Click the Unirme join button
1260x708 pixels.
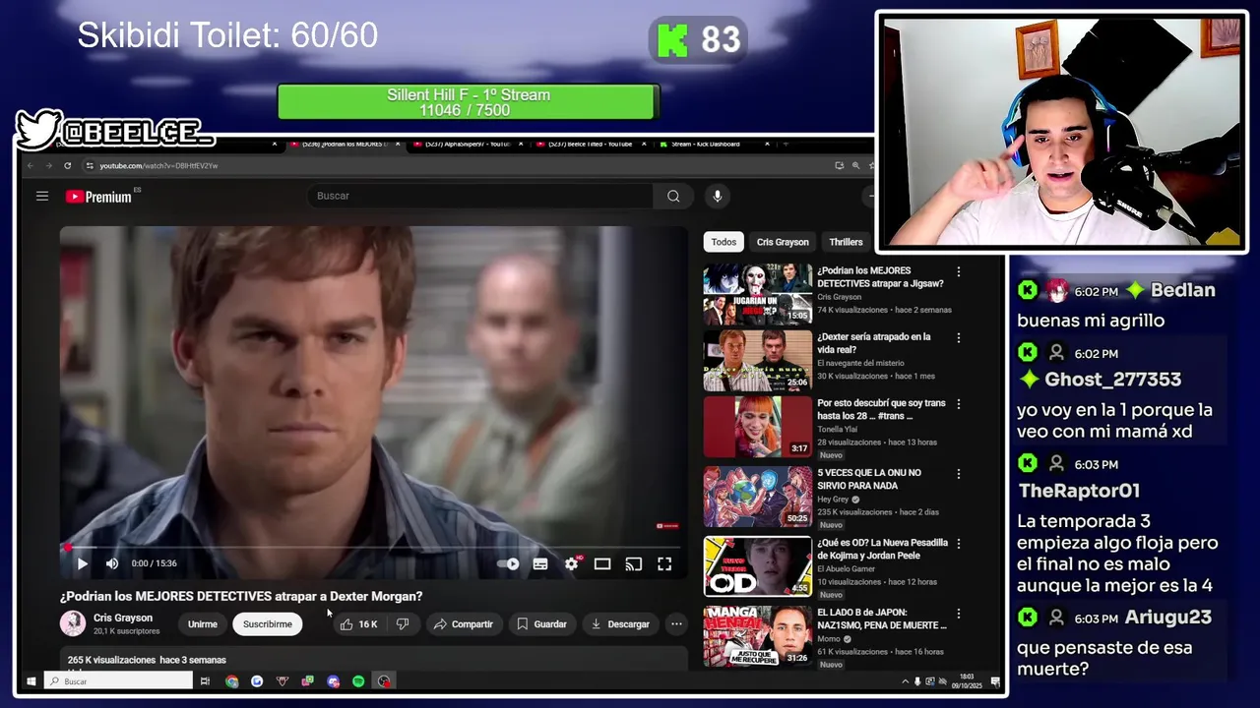203,623
